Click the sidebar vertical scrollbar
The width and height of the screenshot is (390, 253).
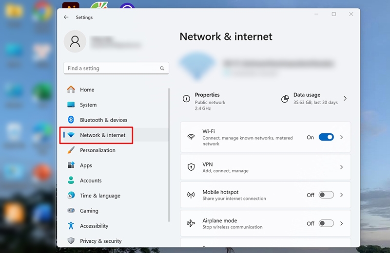(x=169, y=155)
